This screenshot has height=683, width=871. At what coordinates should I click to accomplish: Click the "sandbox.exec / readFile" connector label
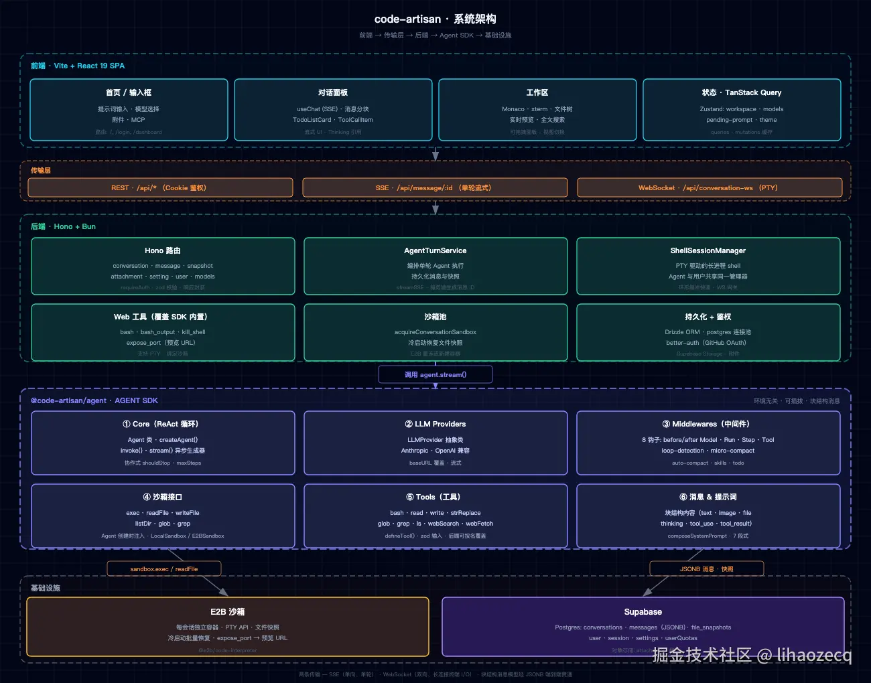point(164,569)
